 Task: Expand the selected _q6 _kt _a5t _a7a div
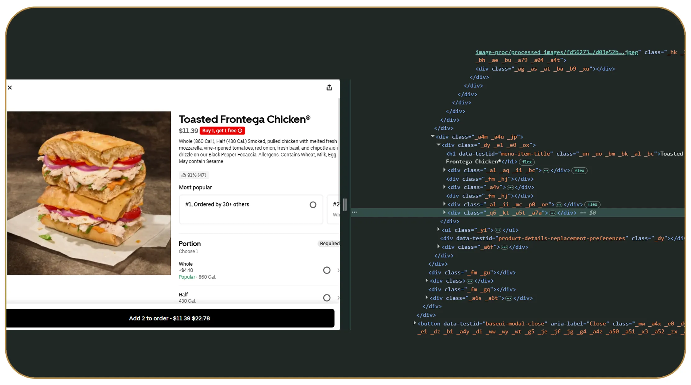444,212
